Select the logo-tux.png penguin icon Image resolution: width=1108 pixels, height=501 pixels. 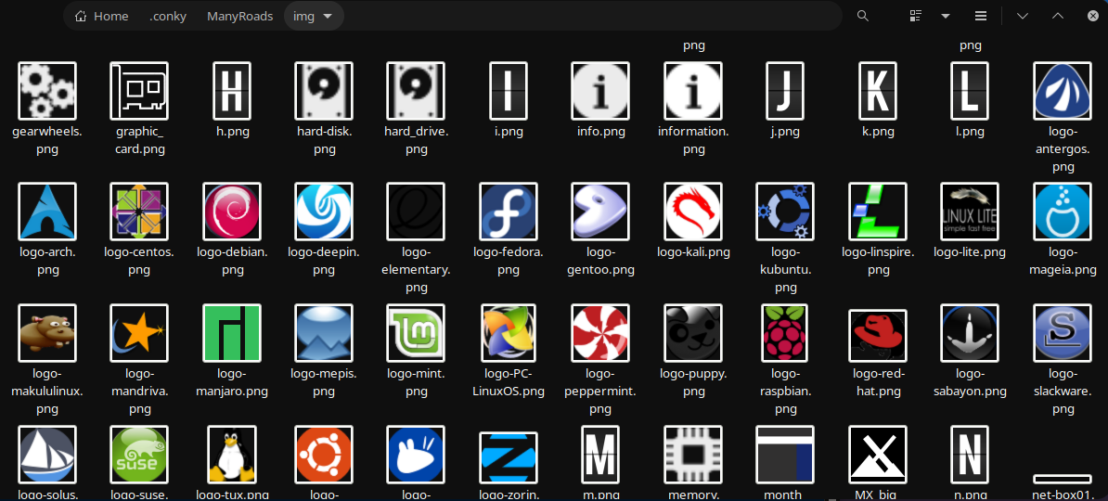232,454
